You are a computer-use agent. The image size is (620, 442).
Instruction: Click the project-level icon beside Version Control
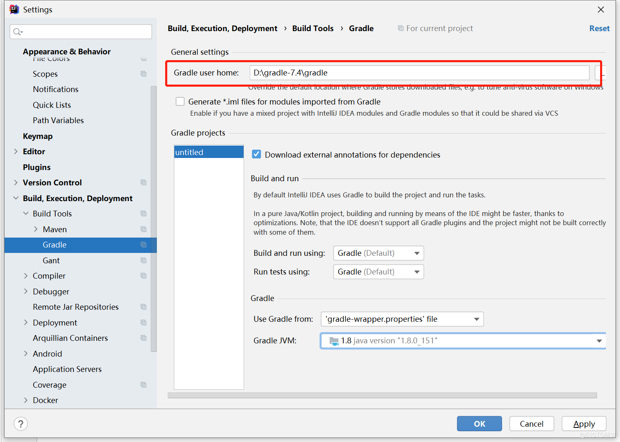144,182
